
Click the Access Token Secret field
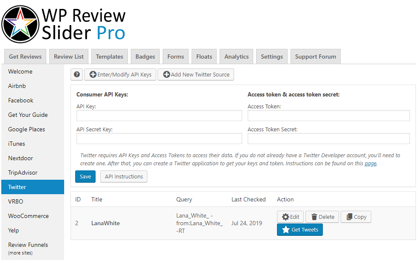point(328,139)
